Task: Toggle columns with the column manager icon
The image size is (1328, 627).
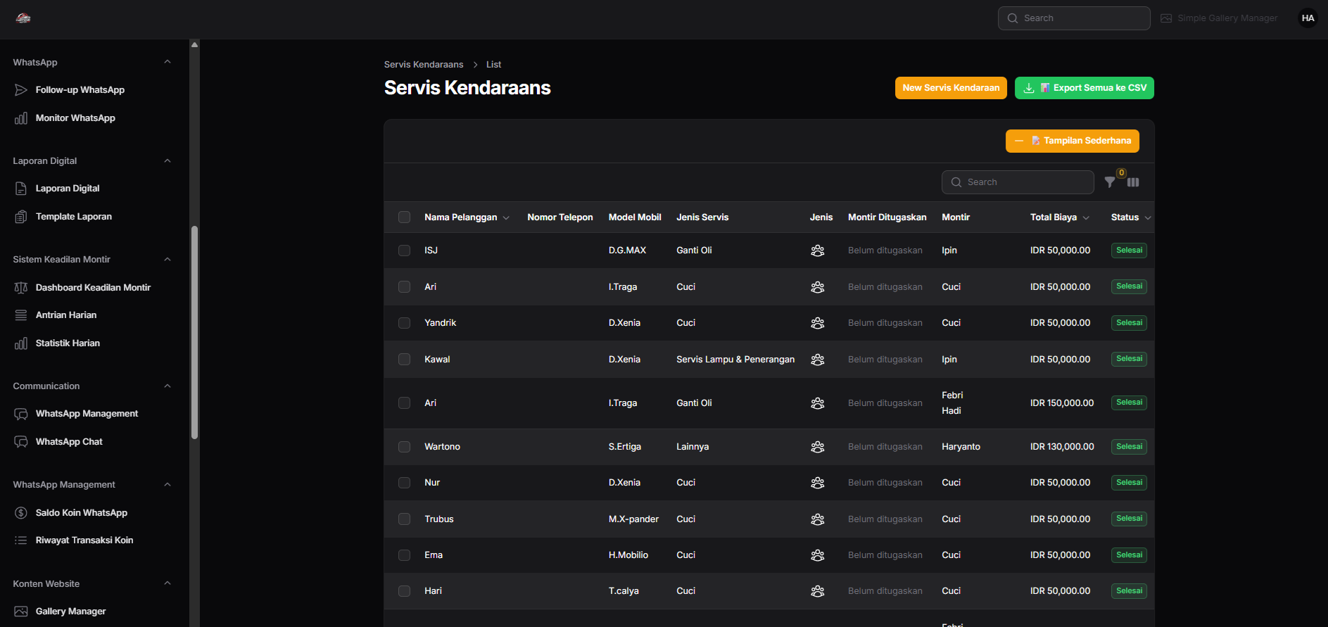Action: coord(1133,182)
